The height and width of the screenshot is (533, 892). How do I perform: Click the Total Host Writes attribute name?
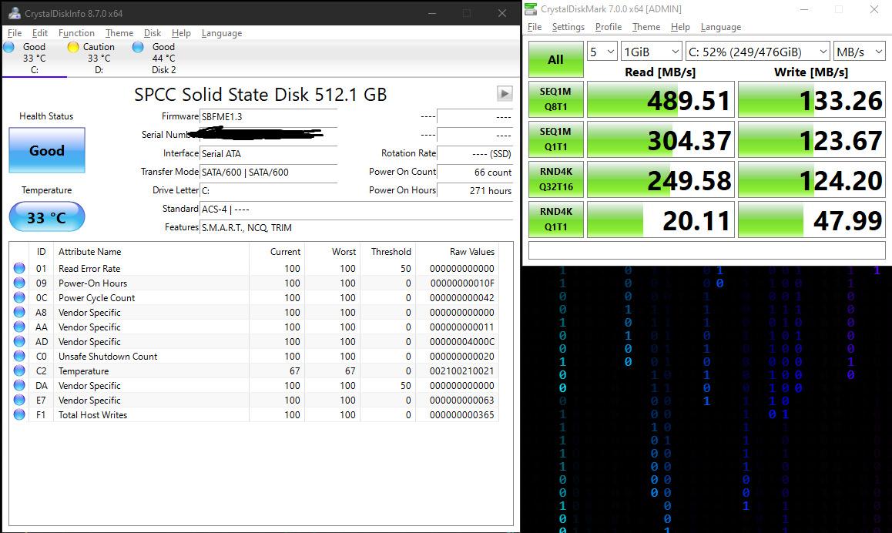92,414
